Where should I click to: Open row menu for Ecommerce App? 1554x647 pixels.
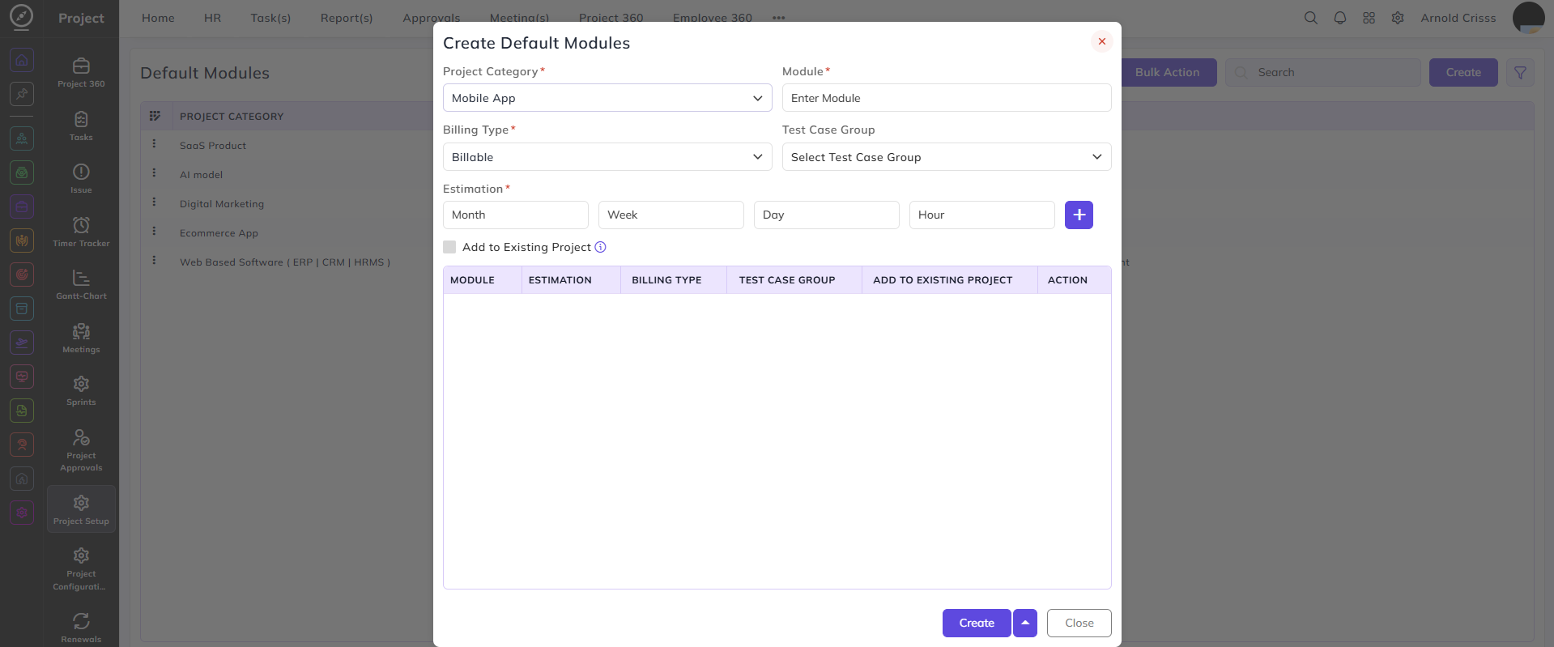tap(154, 232)
